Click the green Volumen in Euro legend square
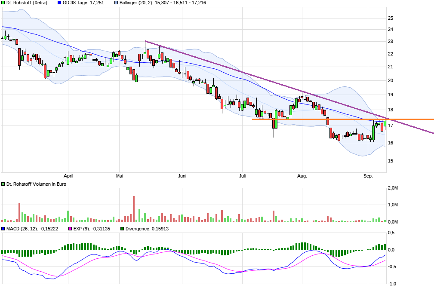The width and height of the screenshot is (434, 288). click(x=3, y=184)
